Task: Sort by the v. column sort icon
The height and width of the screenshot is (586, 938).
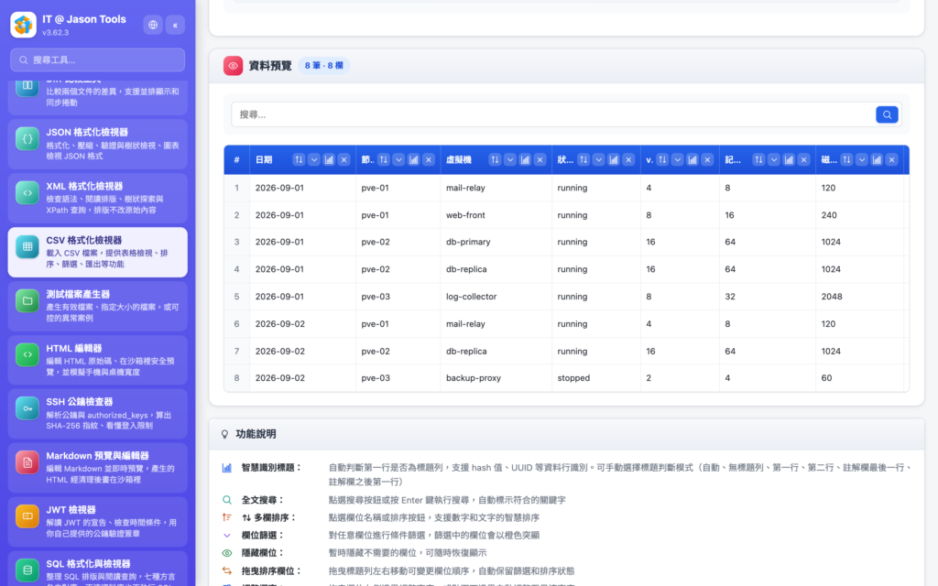Action: point(662,159)
